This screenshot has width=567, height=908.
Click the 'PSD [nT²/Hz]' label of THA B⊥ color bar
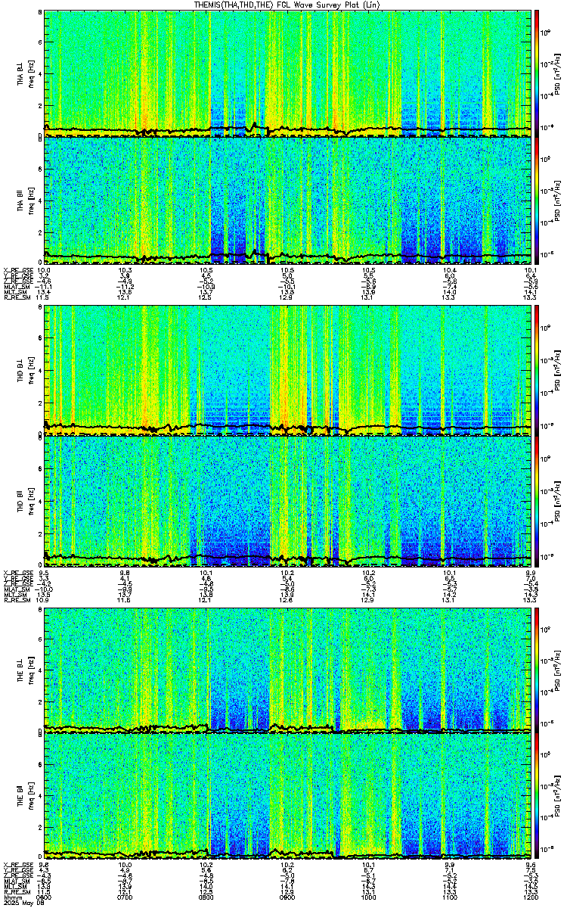(x=558, y=73)
